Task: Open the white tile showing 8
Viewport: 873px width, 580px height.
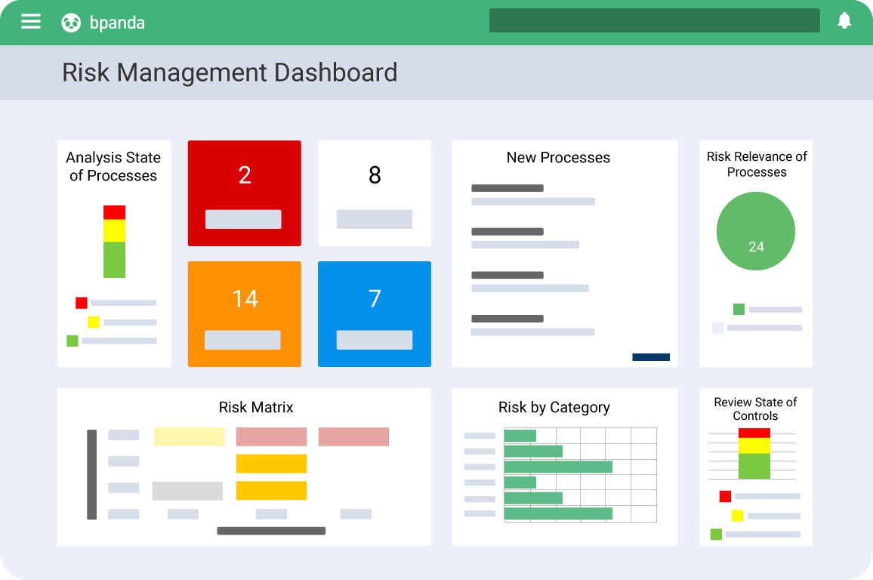Action: pos(374,193)
